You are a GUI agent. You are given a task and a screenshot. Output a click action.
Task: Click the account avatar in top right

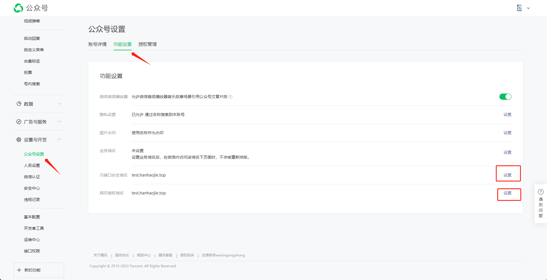[519, 8]
